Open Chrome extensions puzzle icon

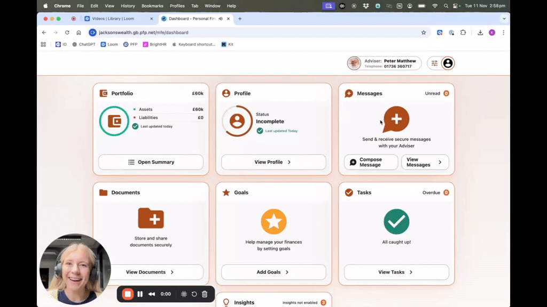pyautogui.click(x=463, y=33)
